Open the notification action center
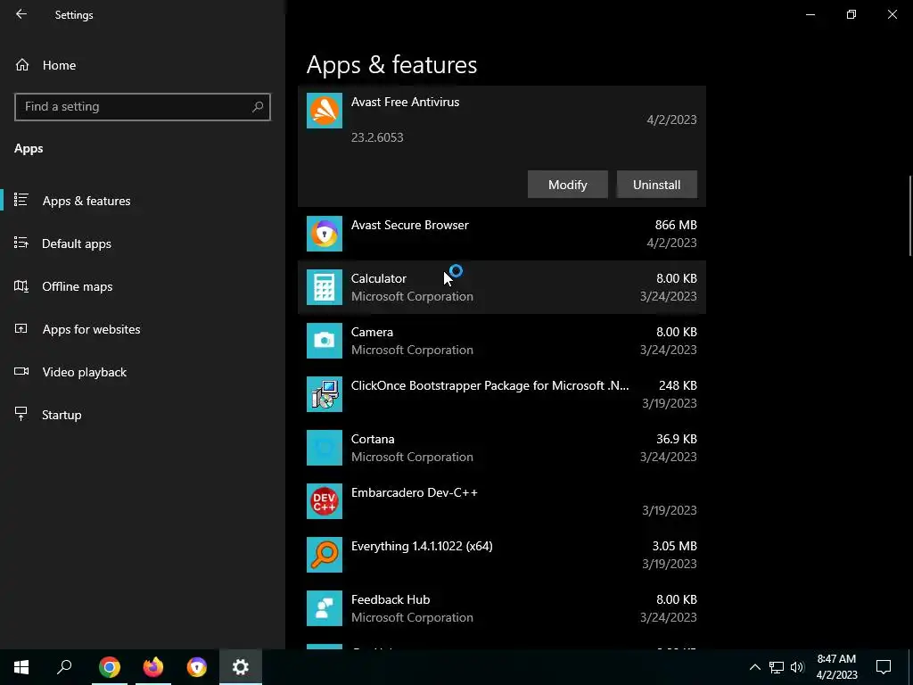This screenshot has width=913, height=685. tap(884, 667)
